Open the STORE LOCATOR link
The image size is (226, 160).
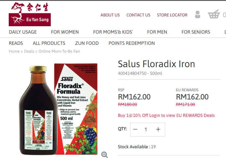coord(172,15)
